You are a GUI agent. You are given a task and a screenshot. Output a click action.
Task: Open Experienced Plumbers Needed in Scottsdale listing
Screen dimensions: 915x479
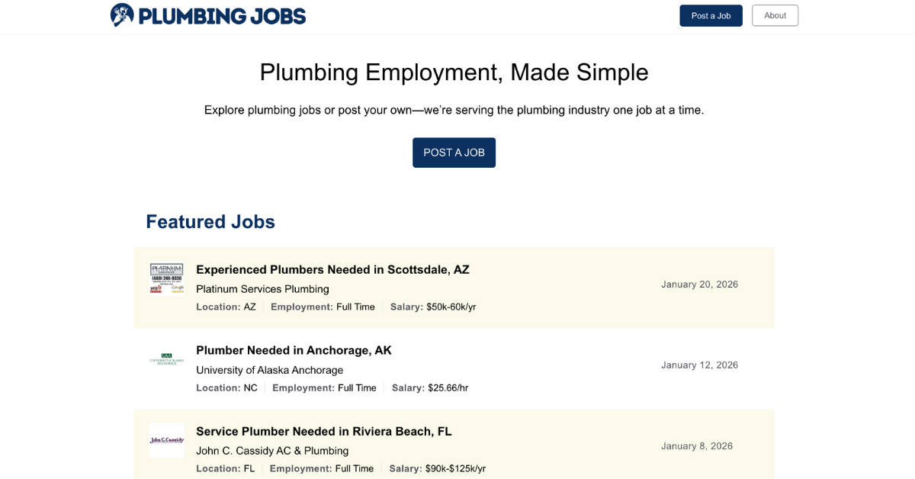pos(332,269)
